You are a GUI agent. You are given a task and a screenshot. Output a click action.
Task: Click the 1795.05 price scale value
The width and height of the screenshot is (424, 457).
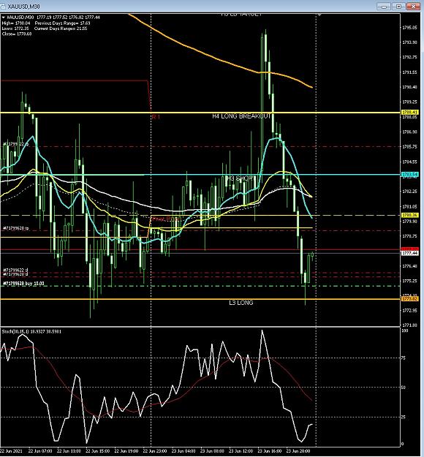click(409, 28)
